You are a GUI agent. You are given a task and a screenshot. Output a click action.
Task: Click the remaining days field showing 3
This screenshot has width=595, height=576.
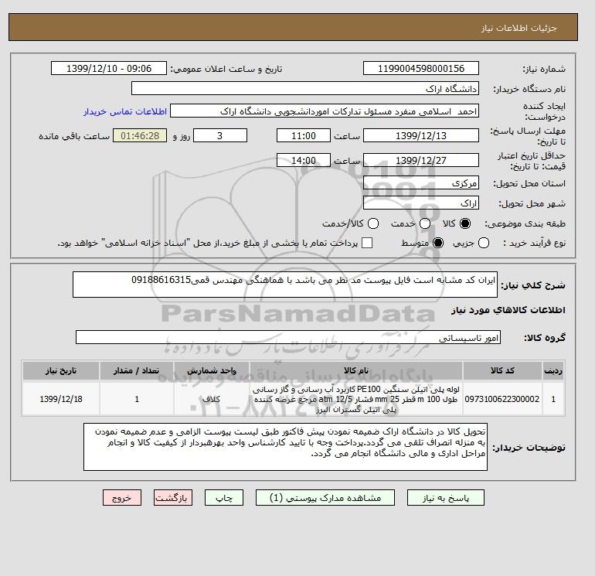(220, 135)
